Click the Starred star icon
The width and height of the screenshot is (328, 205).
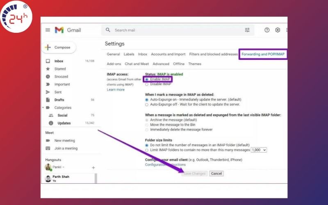(48, 68)
